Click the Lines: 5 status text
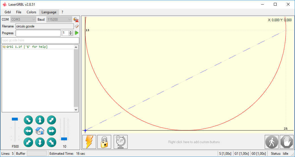Image resolution: width=295 pixels, height=157 pixels. (7, 154)
